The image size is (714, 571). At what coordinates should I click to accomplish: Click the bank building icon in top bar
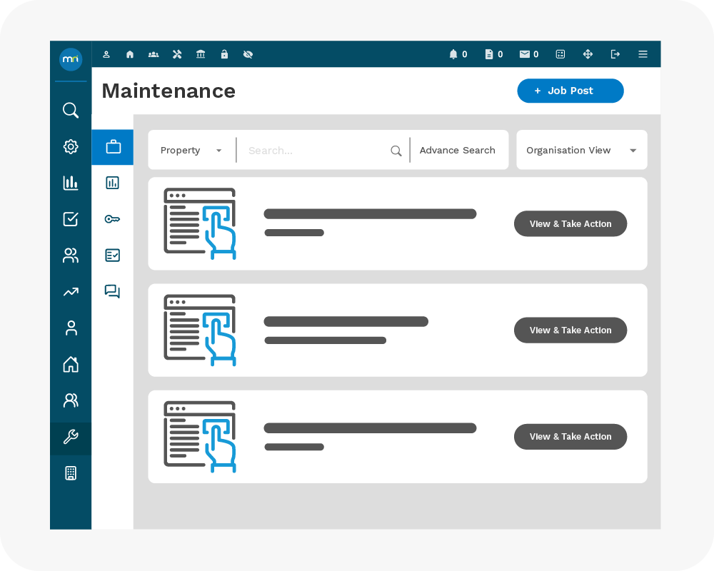pos(201,54)
